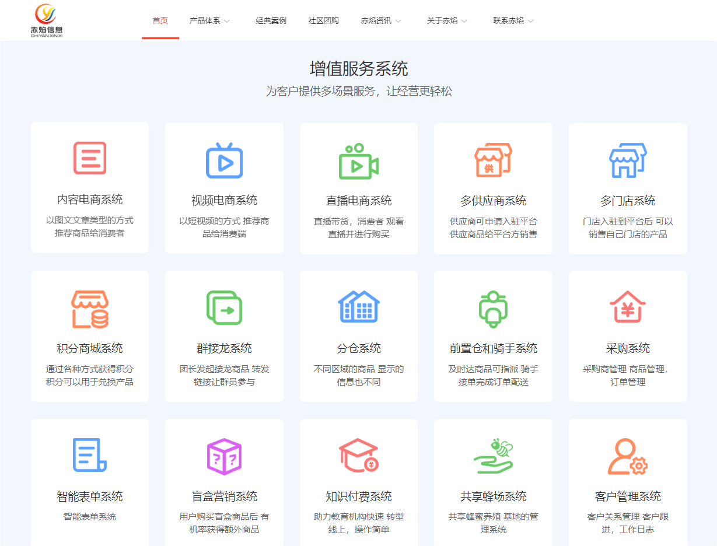Open the 经典案例 menu item
717x546 pixels.
point(271,21)
